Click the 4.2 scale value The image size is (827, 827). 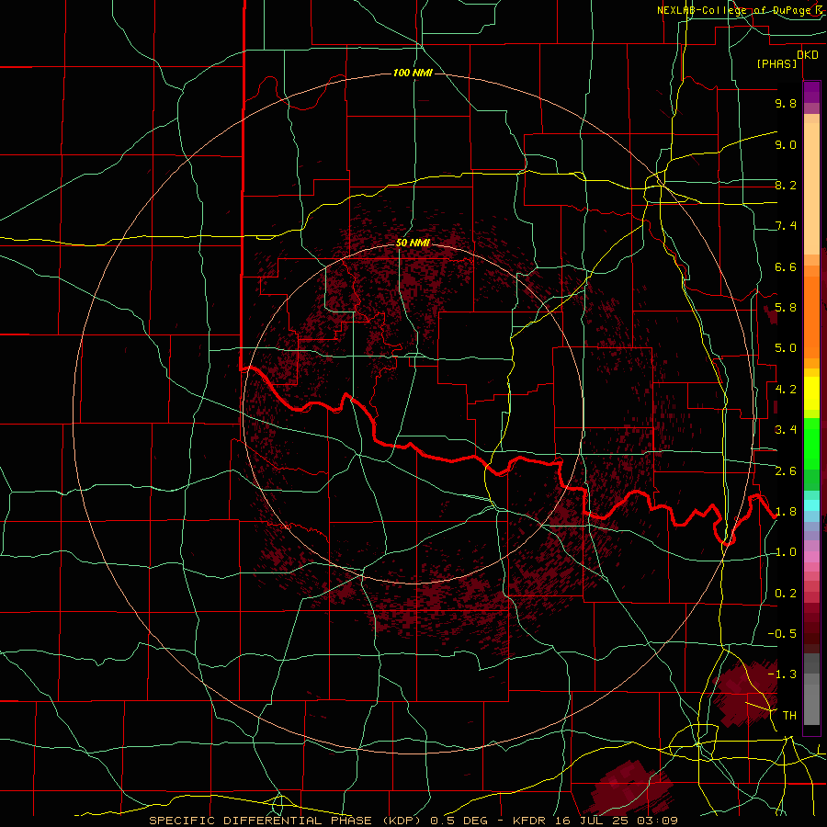[x=786, y=390]
